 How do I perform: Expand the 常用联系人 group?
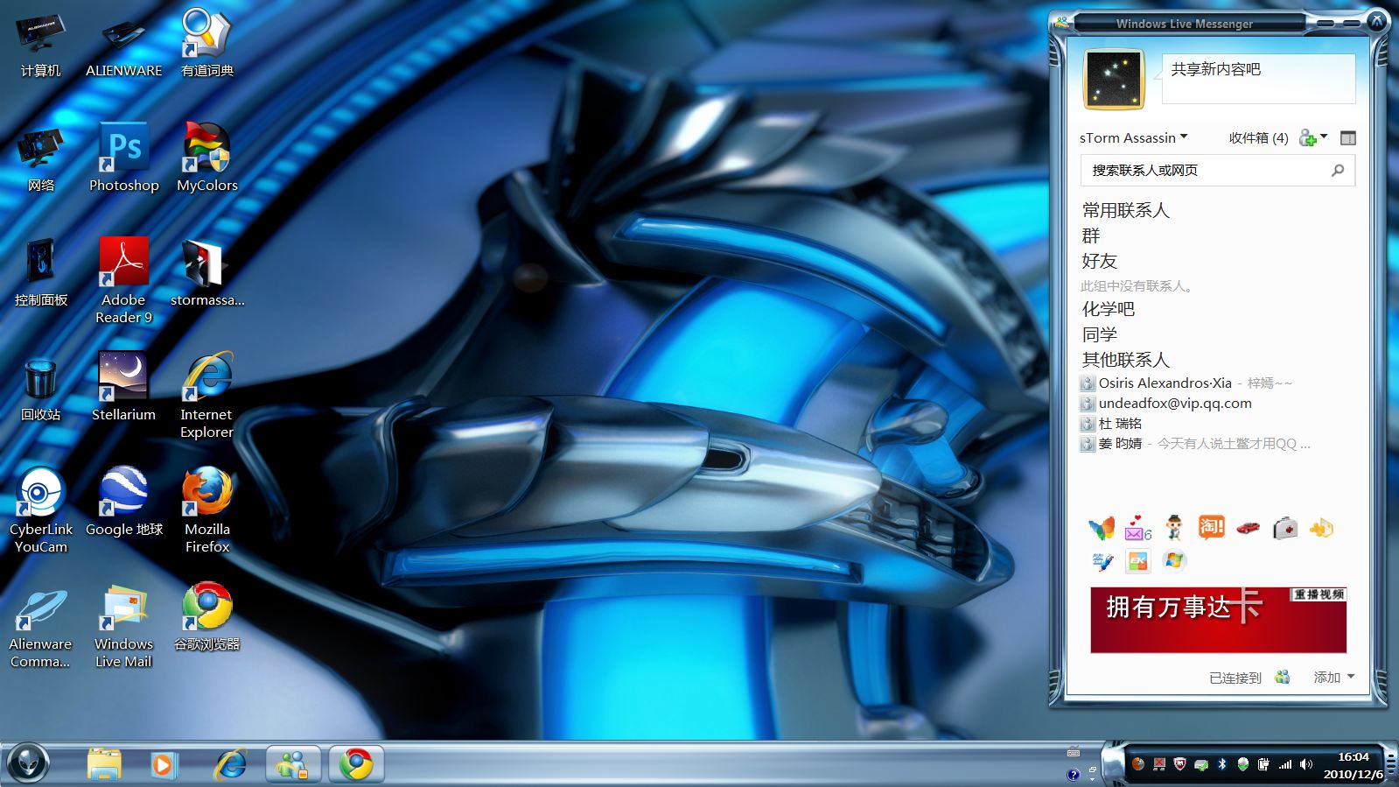click(x=1125, y=210)
